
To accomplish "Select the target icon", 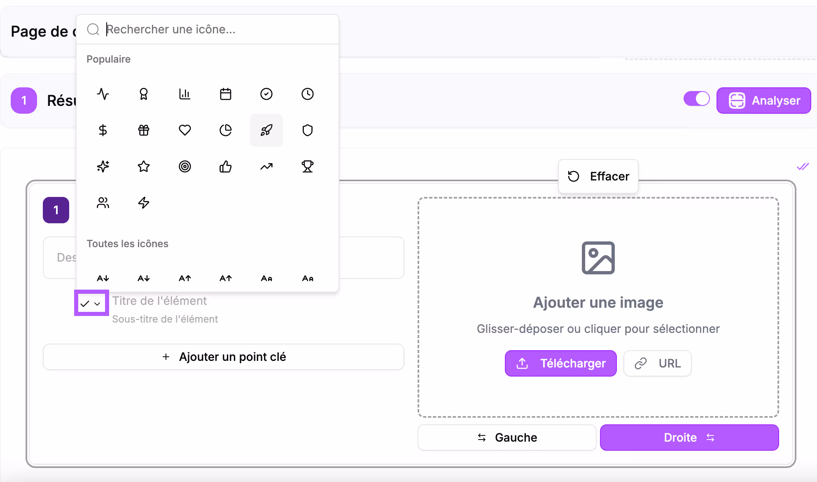I will click(184, 166).
